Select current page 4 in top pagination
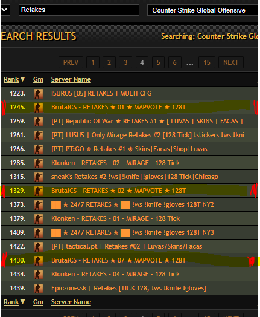 pos(142,62)
